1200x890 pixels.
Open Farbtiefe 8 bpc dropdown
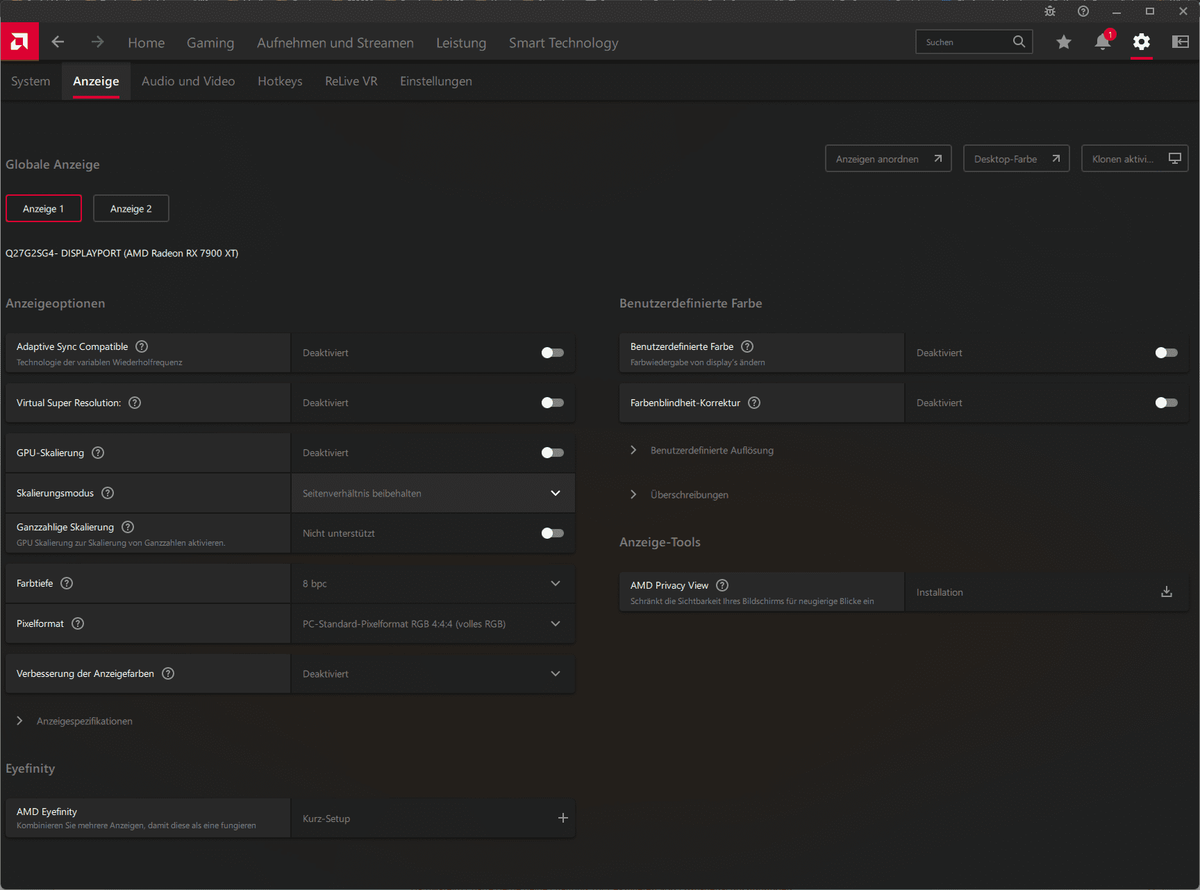[433, 583]
